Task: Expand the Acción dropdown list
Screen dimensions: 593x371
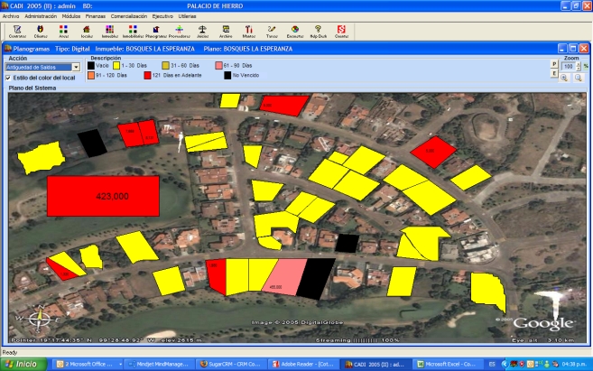Action: [x=76, y=67]
